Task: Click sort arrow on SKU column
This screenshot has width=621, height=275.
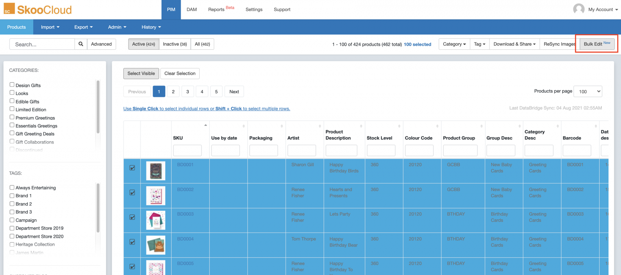Action: (x=206, y=126)
